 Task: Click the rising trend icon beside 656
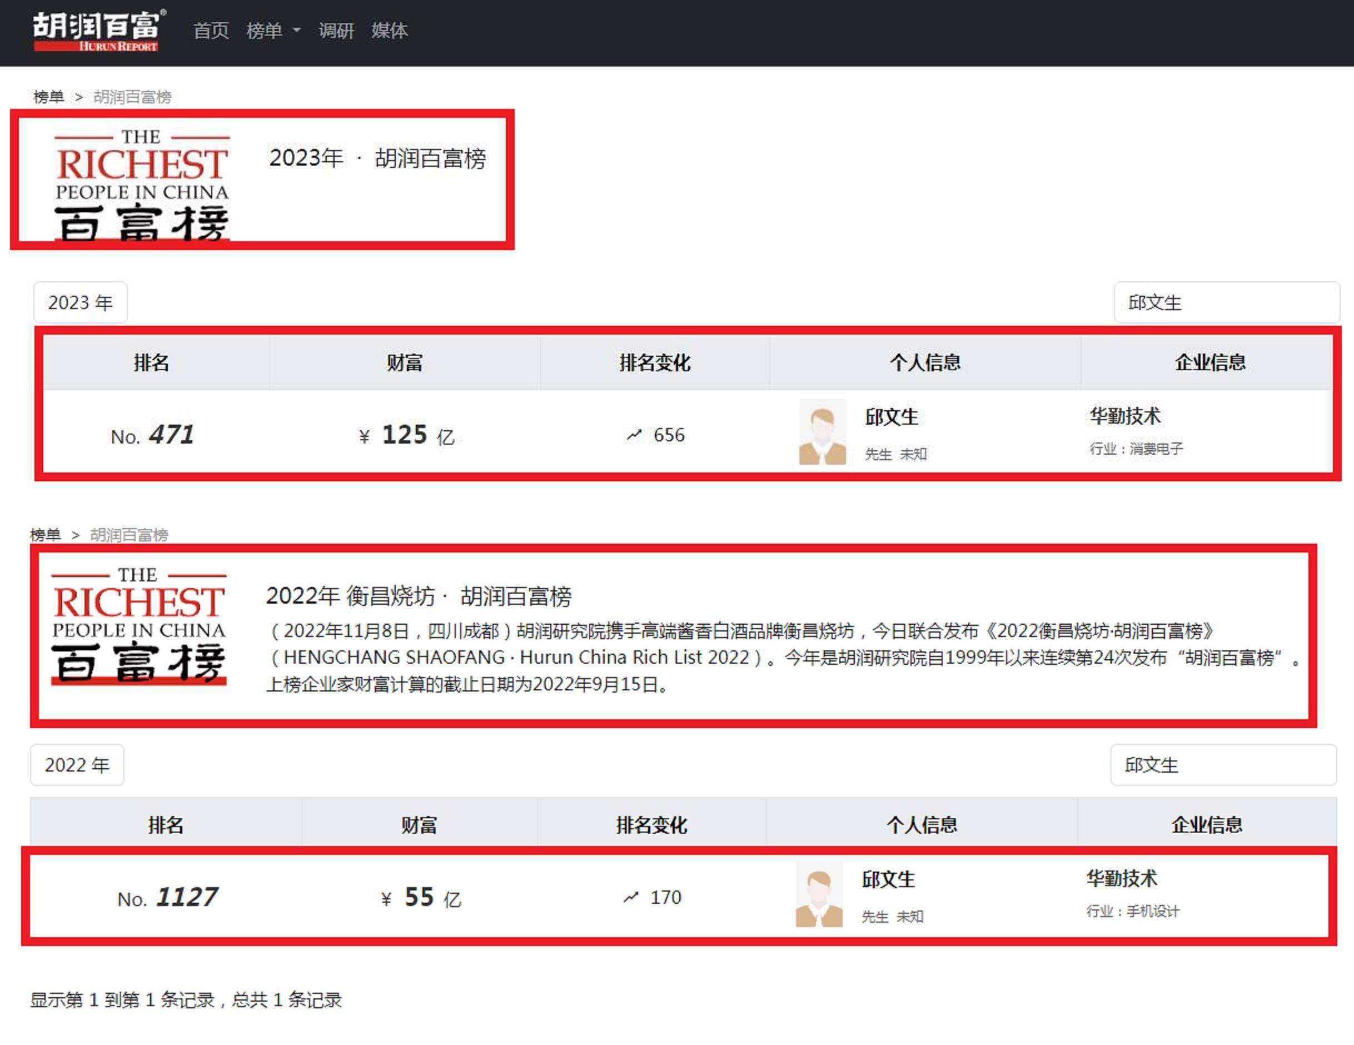click(x=634, y=435)
